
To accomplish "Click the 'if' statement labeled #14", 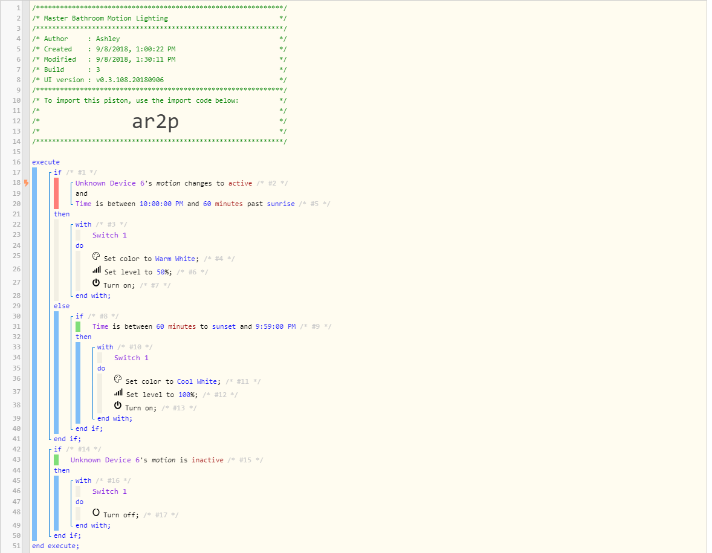I will [57, 449].
